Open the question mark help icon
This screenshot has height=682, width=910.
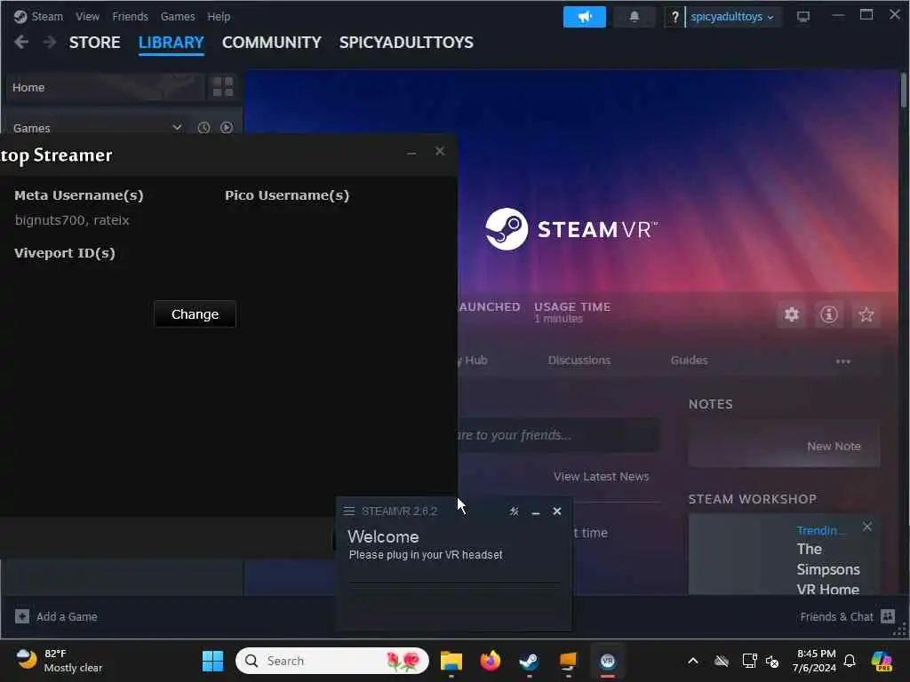click(x=675, y=17)
